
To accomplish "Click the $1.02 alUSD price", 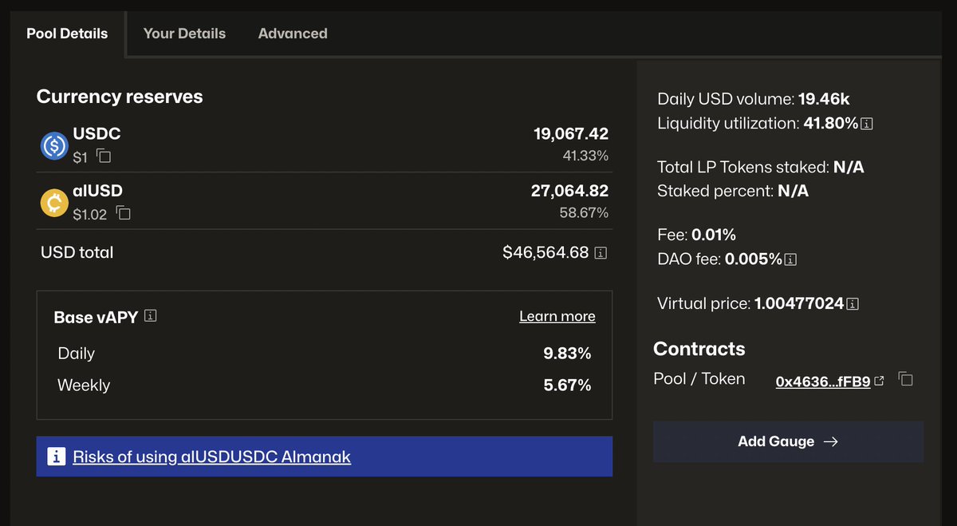I will [89, 214].
